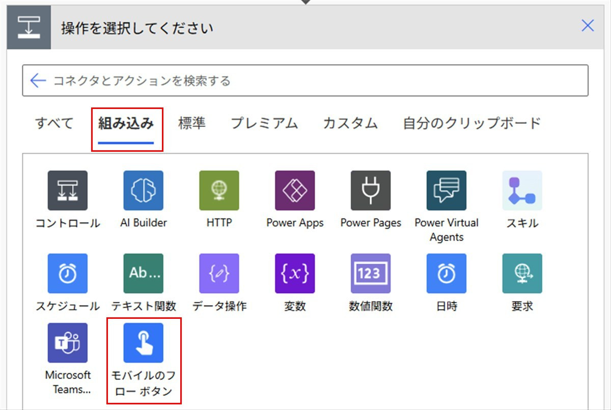Click the コネクタとアクションを検索する search field

(x=305, y=80)
